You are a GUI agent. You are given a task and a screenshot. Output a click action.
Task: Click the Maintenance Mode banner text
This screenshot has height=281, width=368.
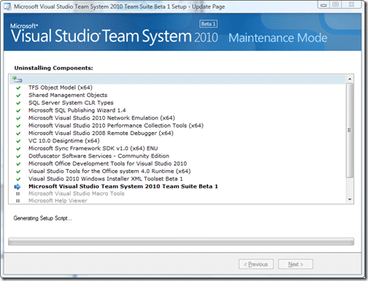click(x=277, y=38)
